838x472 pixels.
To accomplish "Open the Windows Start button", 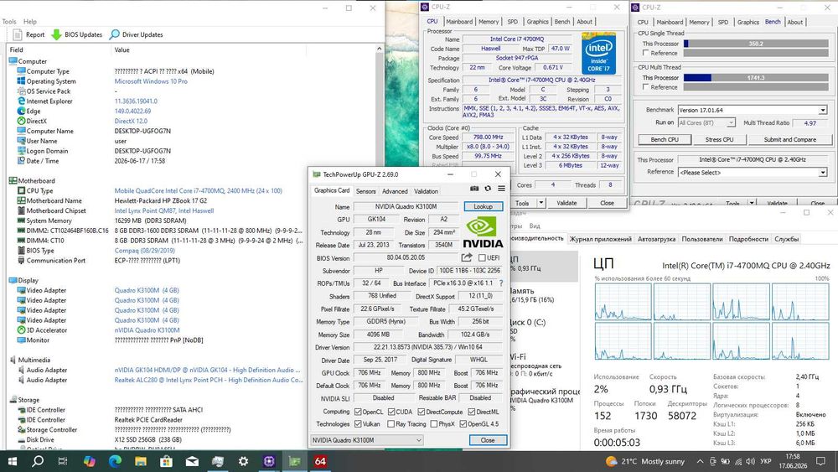I will pyautogui.click(x=12, y=461).
